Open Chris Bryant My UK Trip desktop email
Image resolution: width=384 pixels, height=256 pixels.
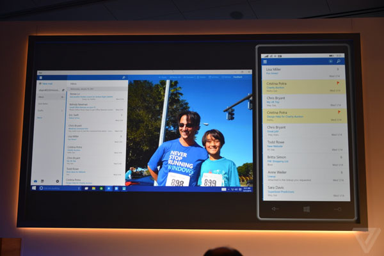[x=94, y=161]
